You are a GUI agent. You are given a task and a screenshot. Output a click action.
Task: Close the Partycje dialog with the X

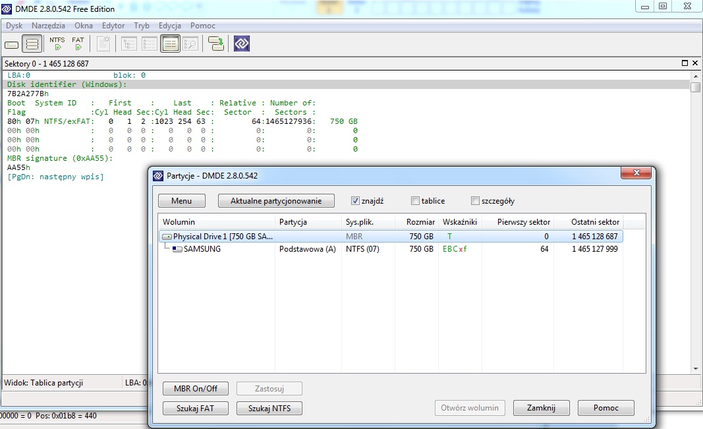coord(636,173)
